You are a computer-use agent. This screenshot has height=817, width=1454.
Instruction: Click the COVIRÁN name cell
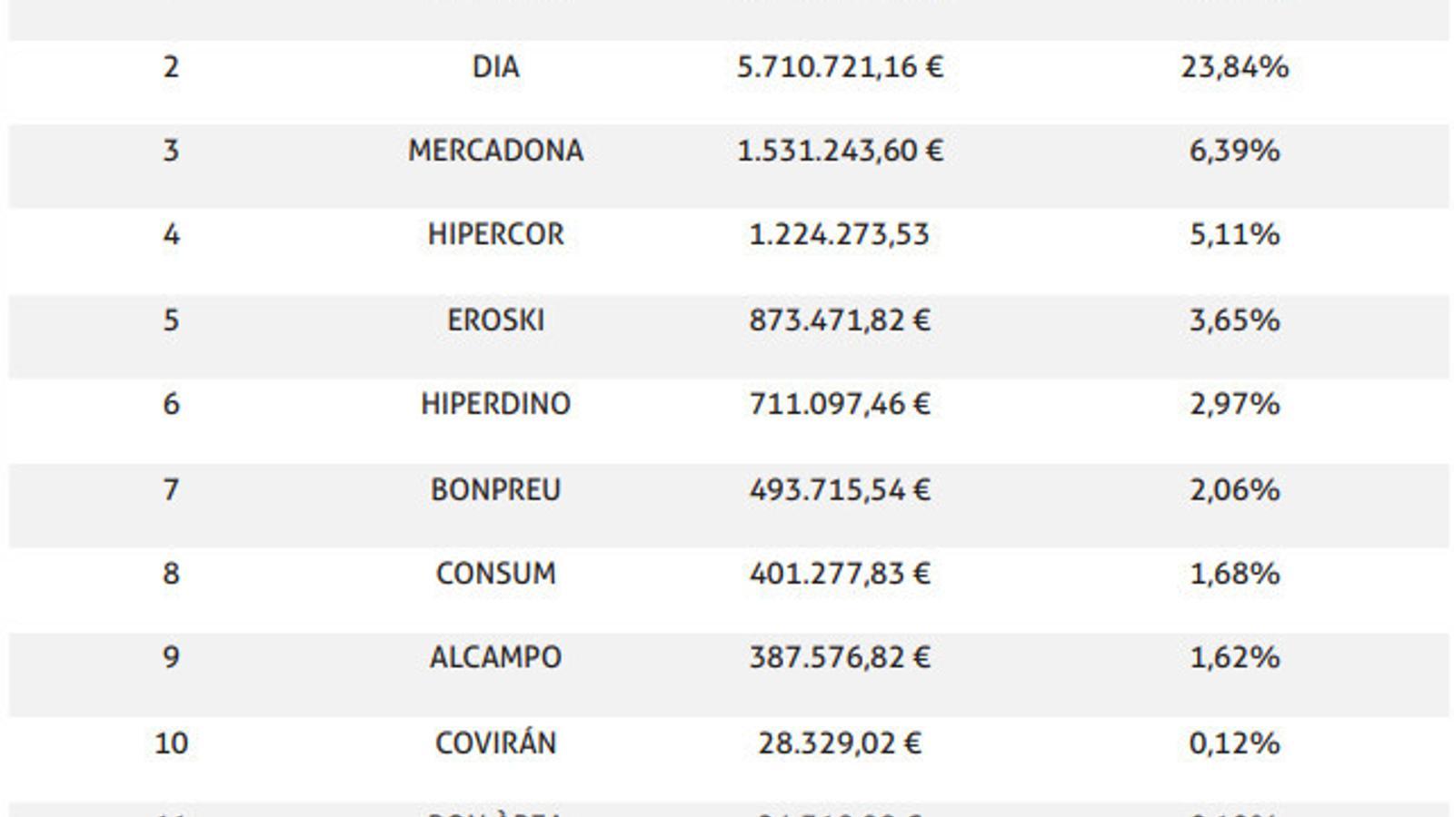495,743
